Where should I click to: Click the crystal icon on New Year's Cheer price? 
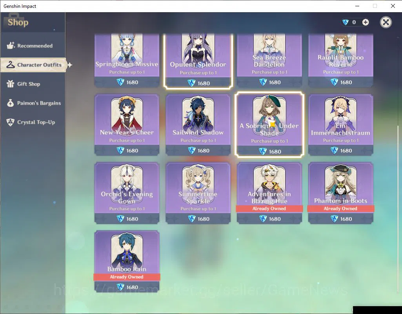coord(120,151)
